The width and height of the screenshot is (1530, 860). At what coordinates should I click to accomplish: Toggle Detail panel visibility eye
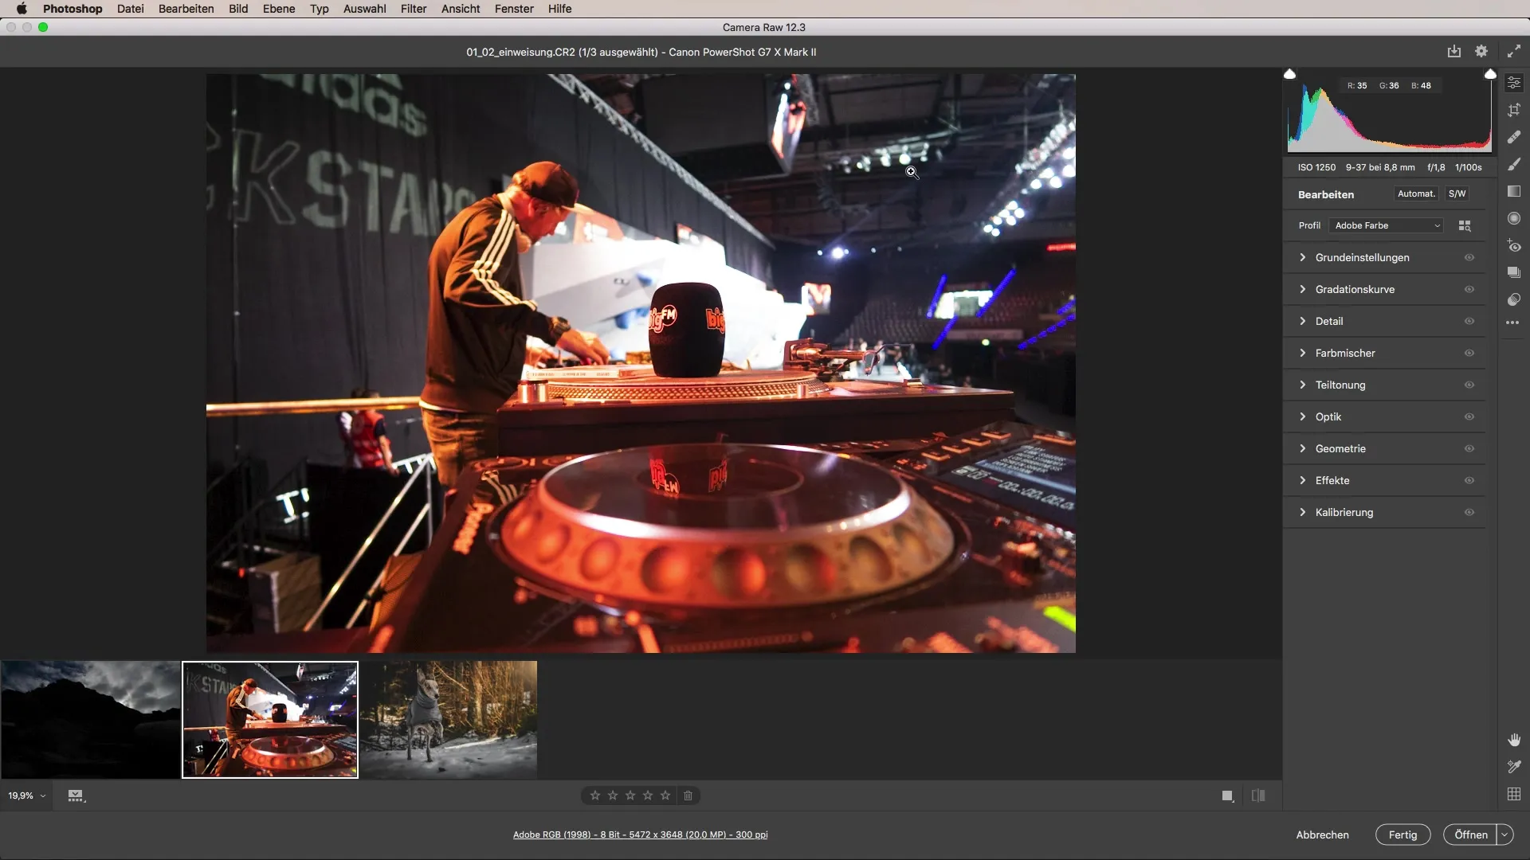click(1469, 321)
